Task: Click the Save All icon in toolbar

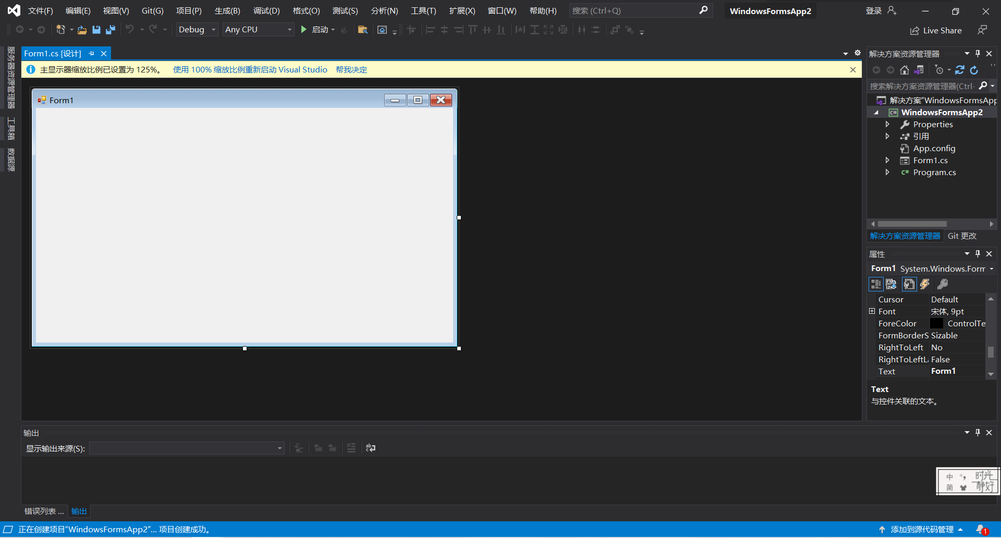Action: tap(110, 30)
